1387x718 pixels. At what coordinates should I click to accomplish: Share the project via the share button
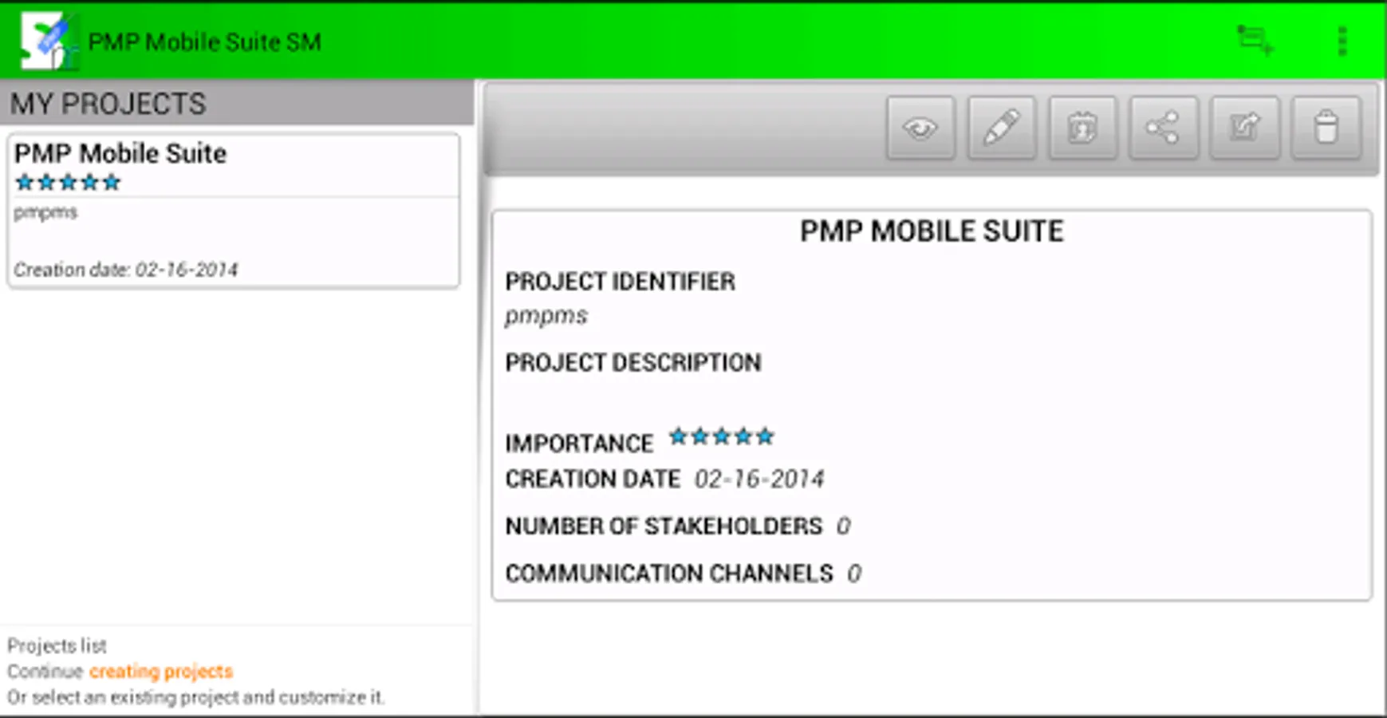1164,128
